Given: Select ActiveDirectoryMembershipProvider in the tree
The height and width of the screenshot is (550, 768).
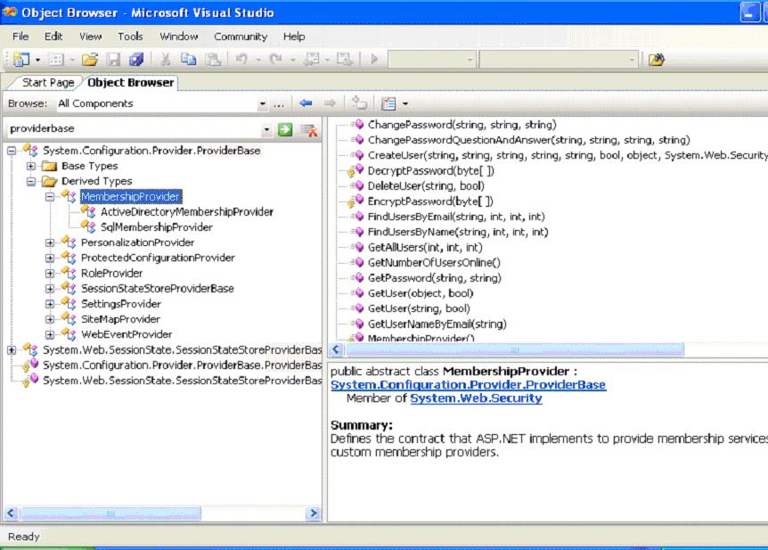Looking at the screenshot, I should click(187, 212).
